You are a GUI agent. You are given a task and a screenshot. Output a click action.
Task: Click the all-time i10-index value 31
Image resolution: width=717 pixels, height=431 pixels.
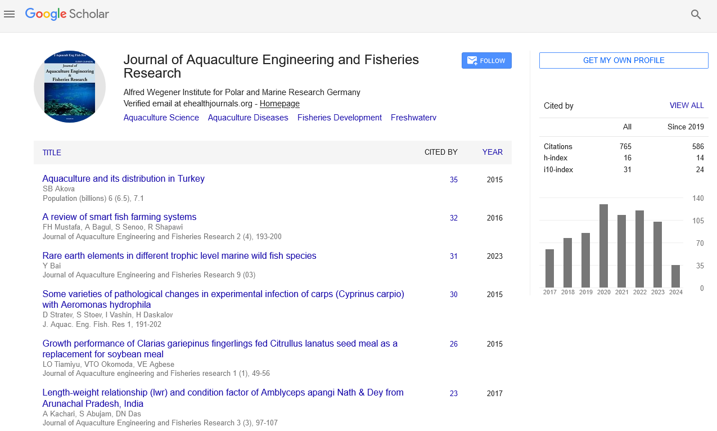[x=628, y=169]
